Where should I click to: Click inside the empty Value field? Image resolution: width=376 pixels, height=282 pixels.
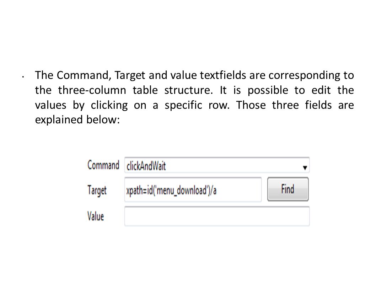point(217,216)
